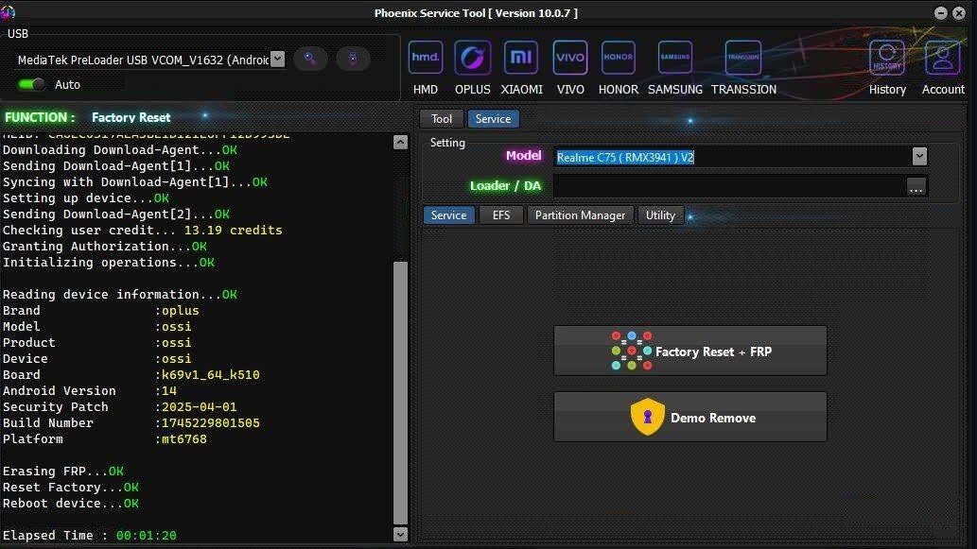Screen dimensions: 977x549
Task: Click the Android Version ':14' value
Action: tap(166, 391)
